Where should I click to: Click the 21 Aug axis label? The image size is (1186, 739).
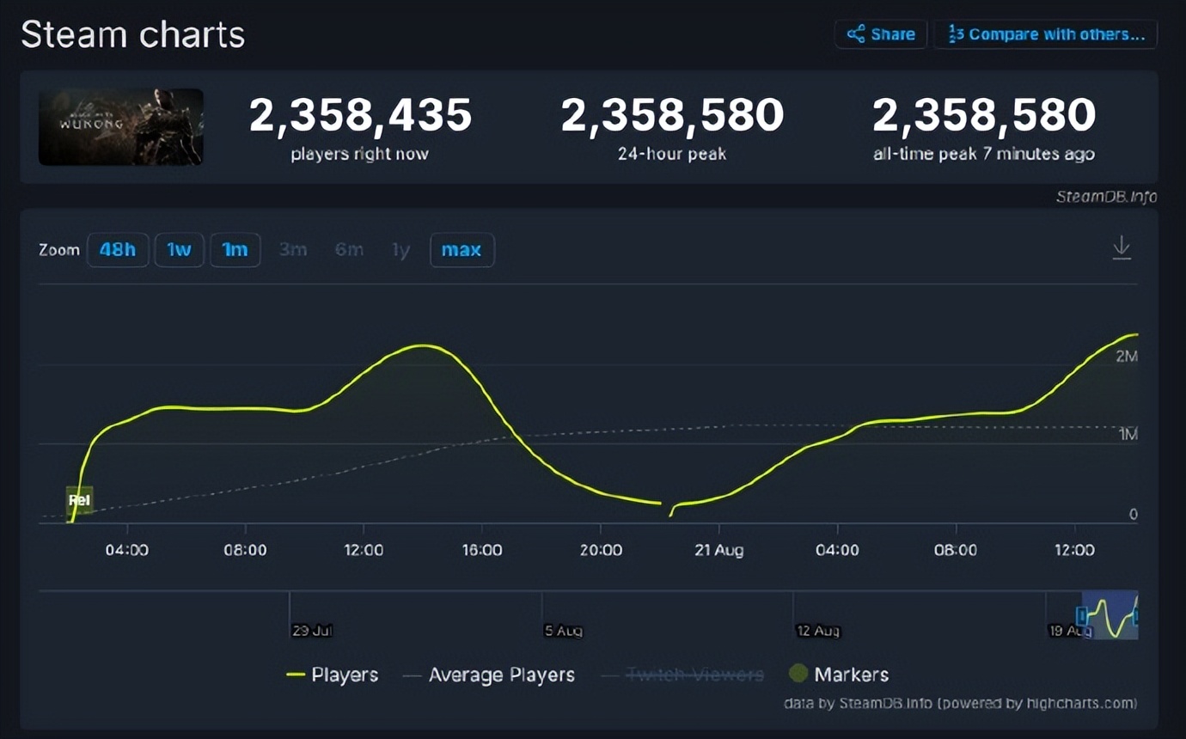(718, 550)
